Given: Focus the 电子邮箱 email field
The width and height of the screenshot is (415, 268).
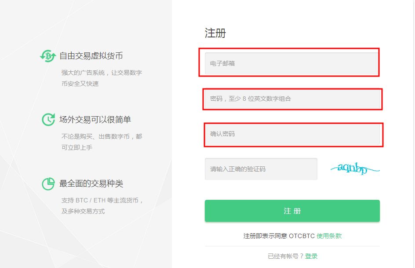Looking at the screenshot, I should (291, 63).
